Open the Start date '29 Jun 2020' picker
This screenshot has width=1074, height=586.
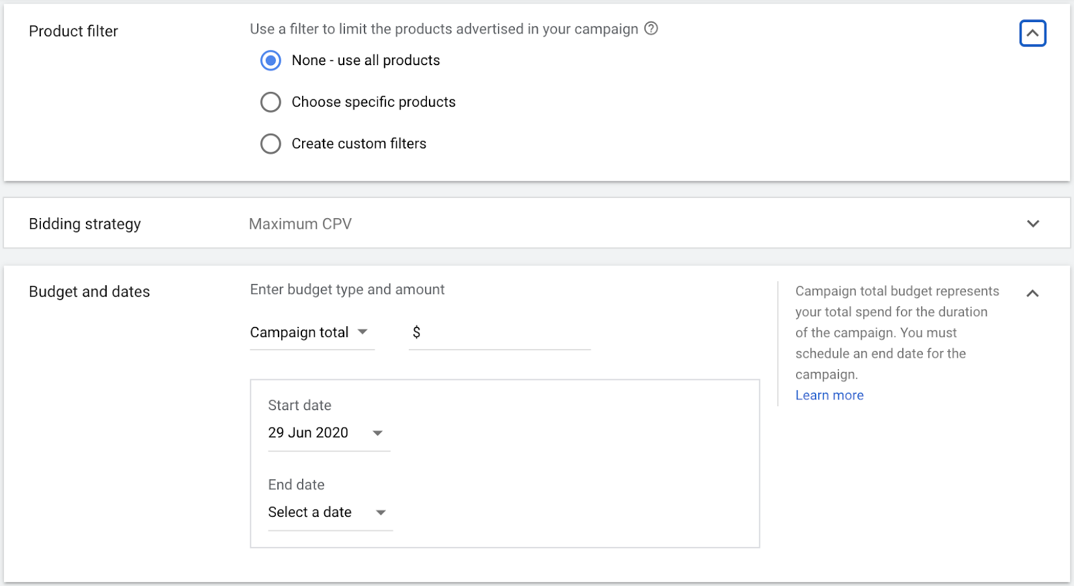(x=308, y=433)
